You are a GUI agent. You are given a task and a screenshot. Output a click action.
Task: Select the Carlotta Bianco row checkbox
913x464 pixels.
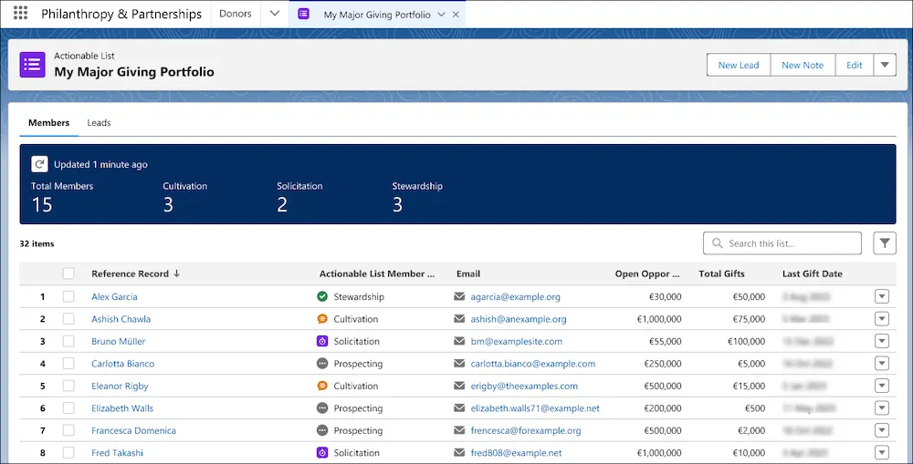point(68,364)
